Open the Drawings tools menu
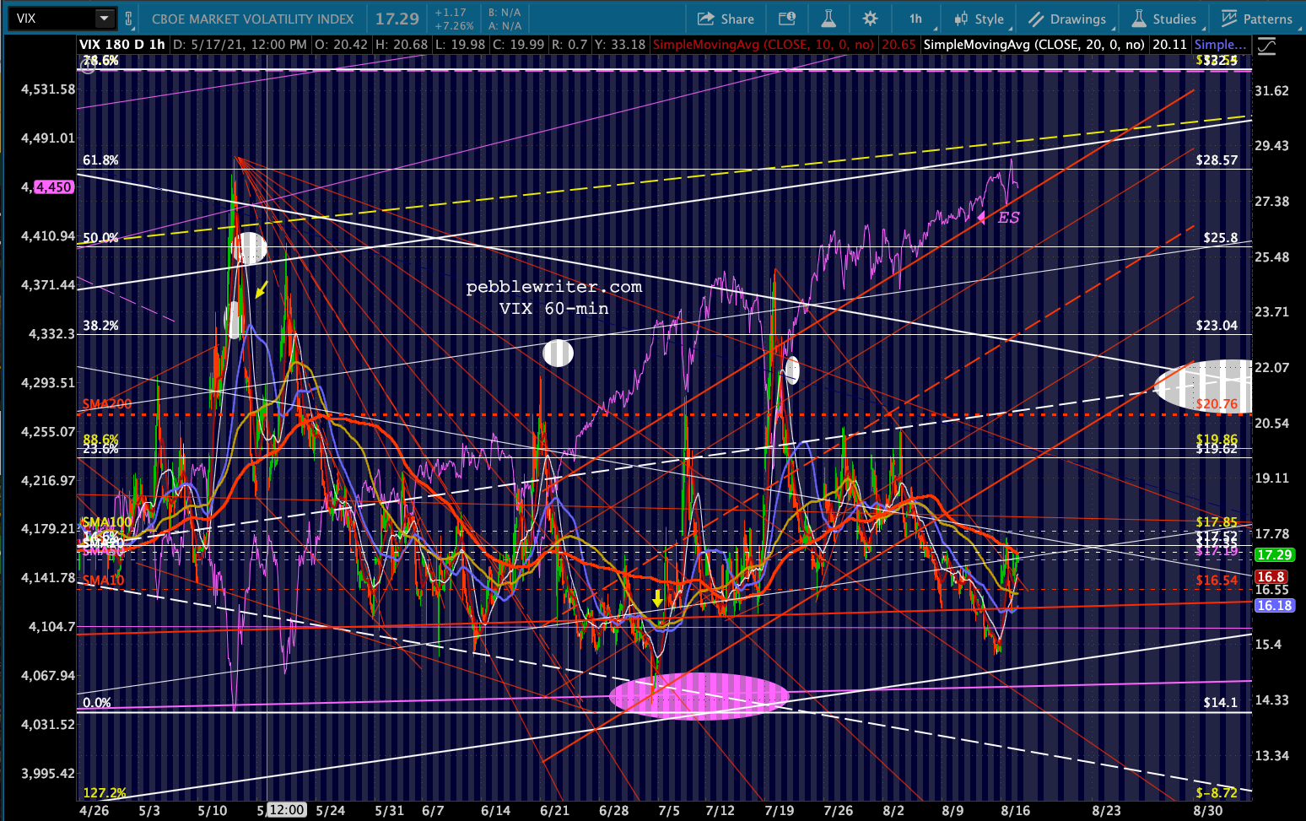Viewport: 1306px width, 821px height. point(1067,19)
